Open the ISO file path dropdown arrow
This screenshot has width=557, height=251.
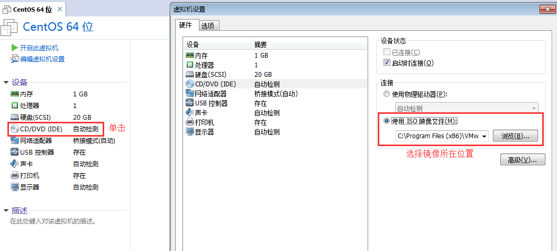click(484, 136)
